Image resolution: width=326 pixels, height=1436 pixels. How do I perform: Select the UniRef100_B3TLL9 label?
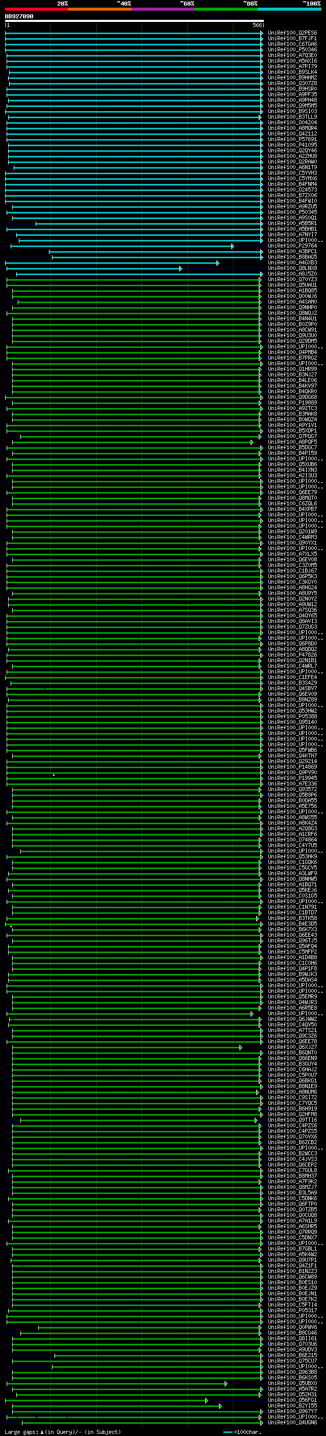[292, 117]
